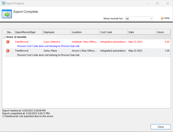Click TimeRecord cell in Carlos Paiva row
Screen dimensions: 173x132
22,51
